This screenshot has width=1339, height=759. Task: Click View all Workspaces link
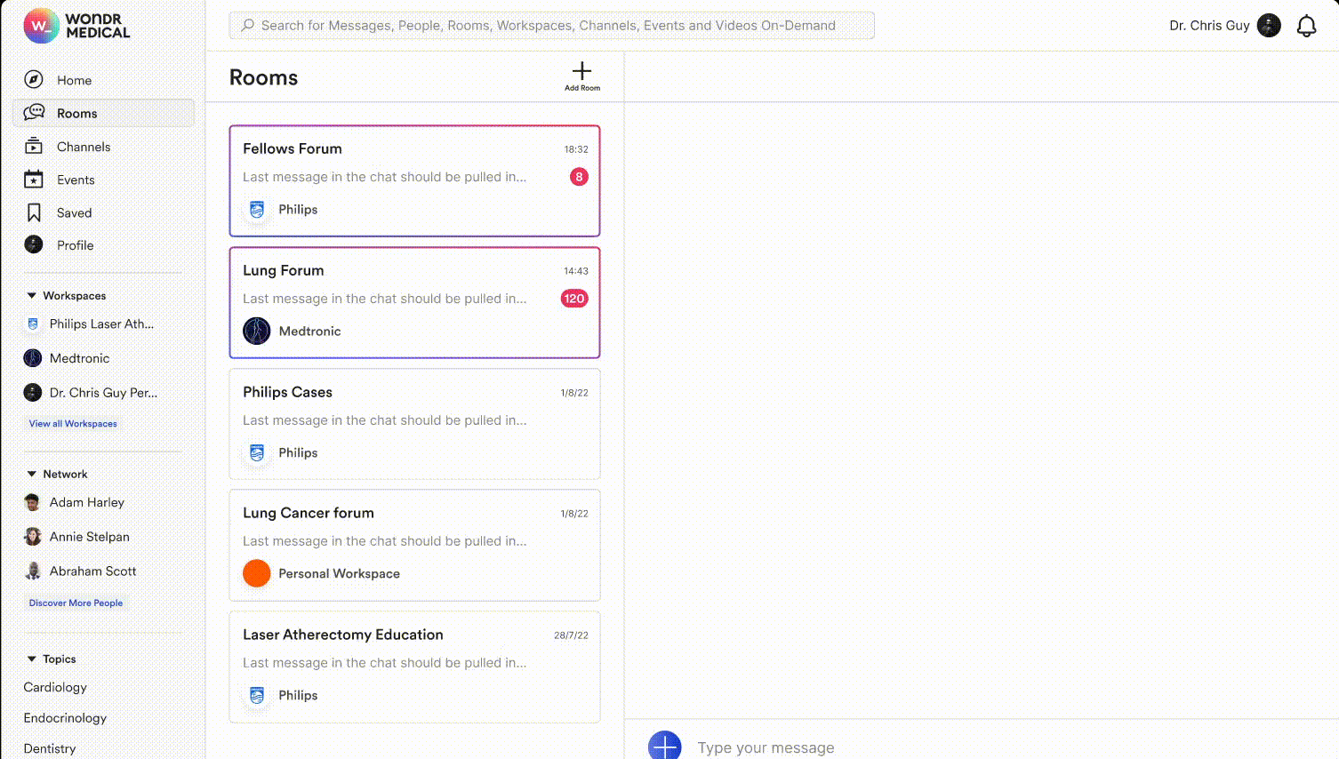coord(73,424)
